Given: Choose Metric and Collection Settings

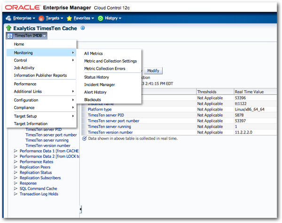Looking at the screenshot, I should pos(109,61).
